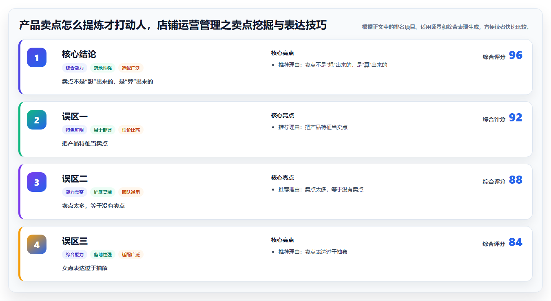Click the 落地性强 tag in 误区三 card

103,255
